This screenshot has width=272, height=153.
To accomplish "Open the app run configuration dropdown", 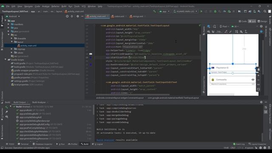I will 164,11.
